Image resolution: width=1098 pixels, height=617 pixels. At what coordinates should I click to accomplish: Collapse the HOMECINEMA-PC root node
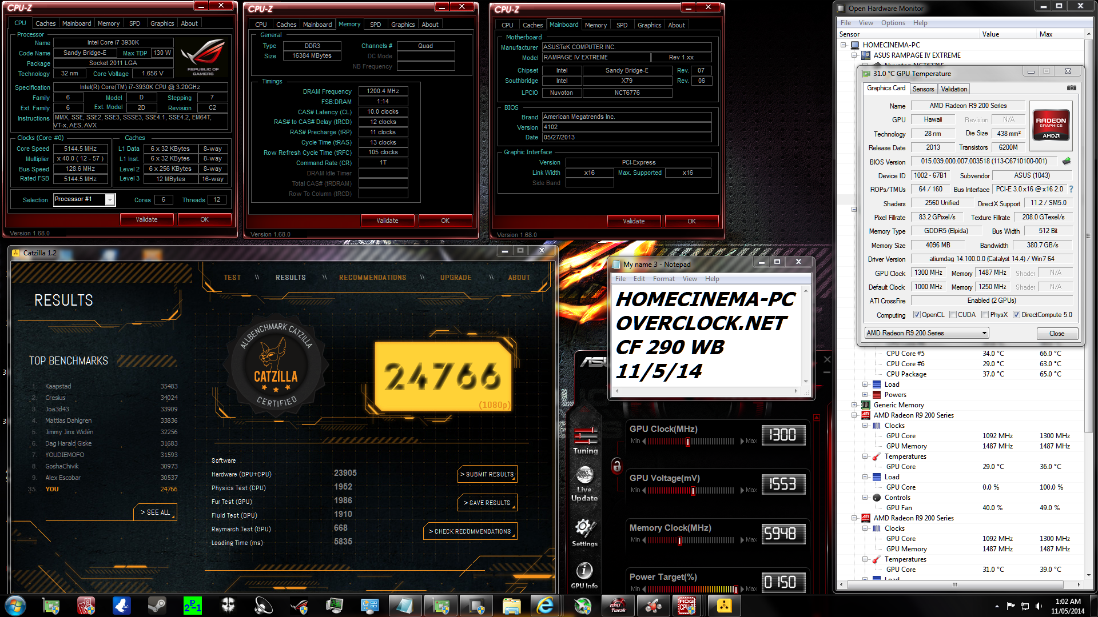click(x=843, y=45)
